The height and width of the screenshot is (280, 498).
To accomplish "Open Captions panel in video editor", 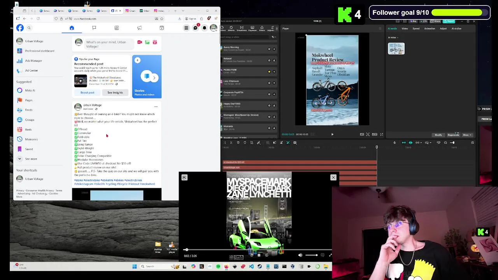I will click(252, 28).
